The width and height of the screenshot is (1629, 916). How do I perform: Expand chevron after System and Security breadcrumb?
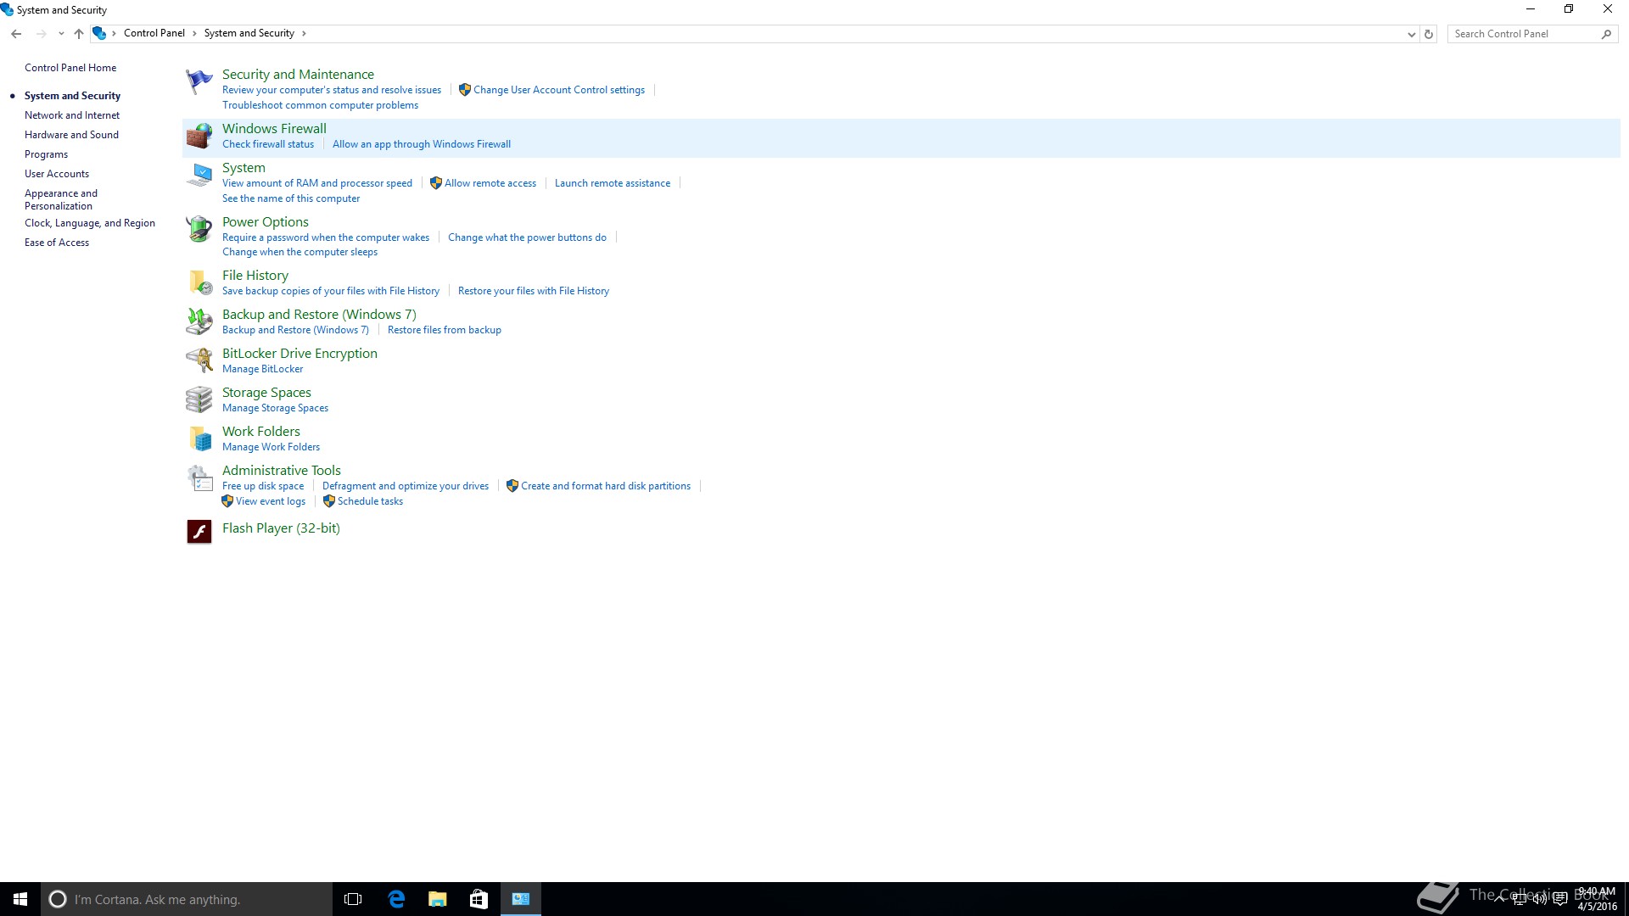coord(304,33)
